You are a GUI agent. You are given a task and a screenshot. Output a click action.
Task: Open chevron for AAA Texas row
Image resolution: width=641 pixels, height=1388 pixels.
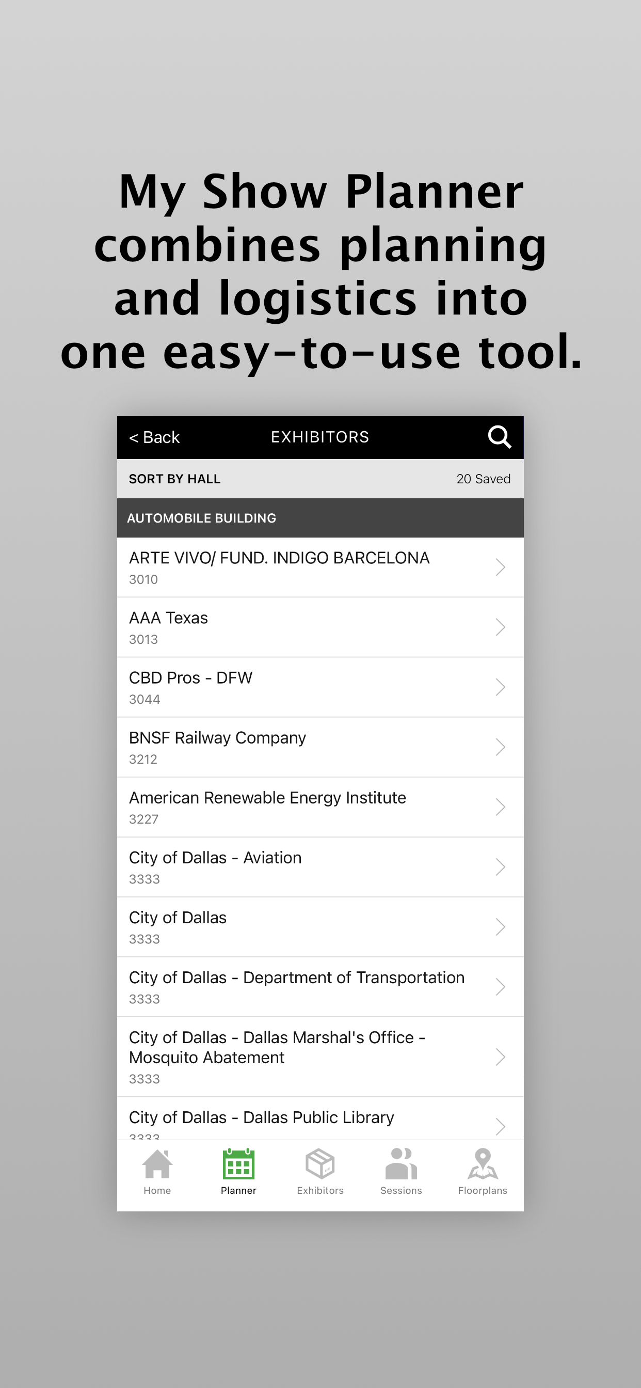501,627
